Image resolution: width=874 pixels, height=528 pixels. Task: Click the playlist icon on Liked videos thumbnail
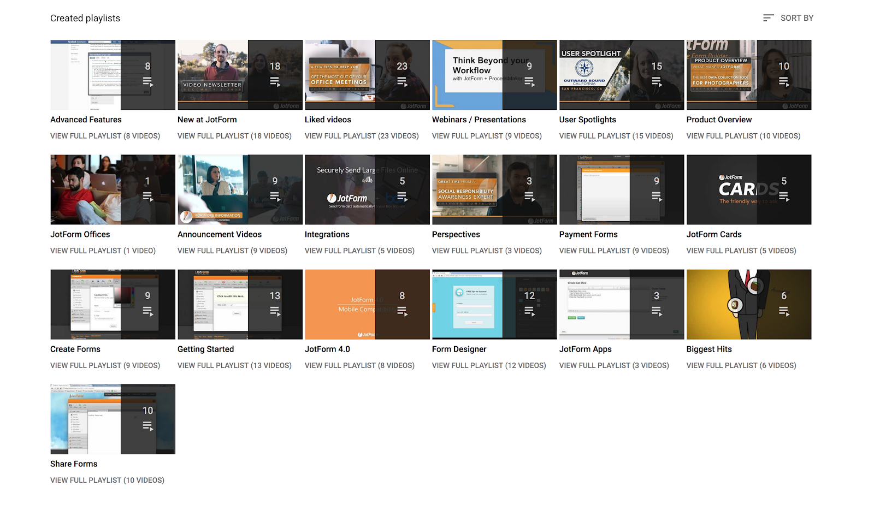coord(402,82)
